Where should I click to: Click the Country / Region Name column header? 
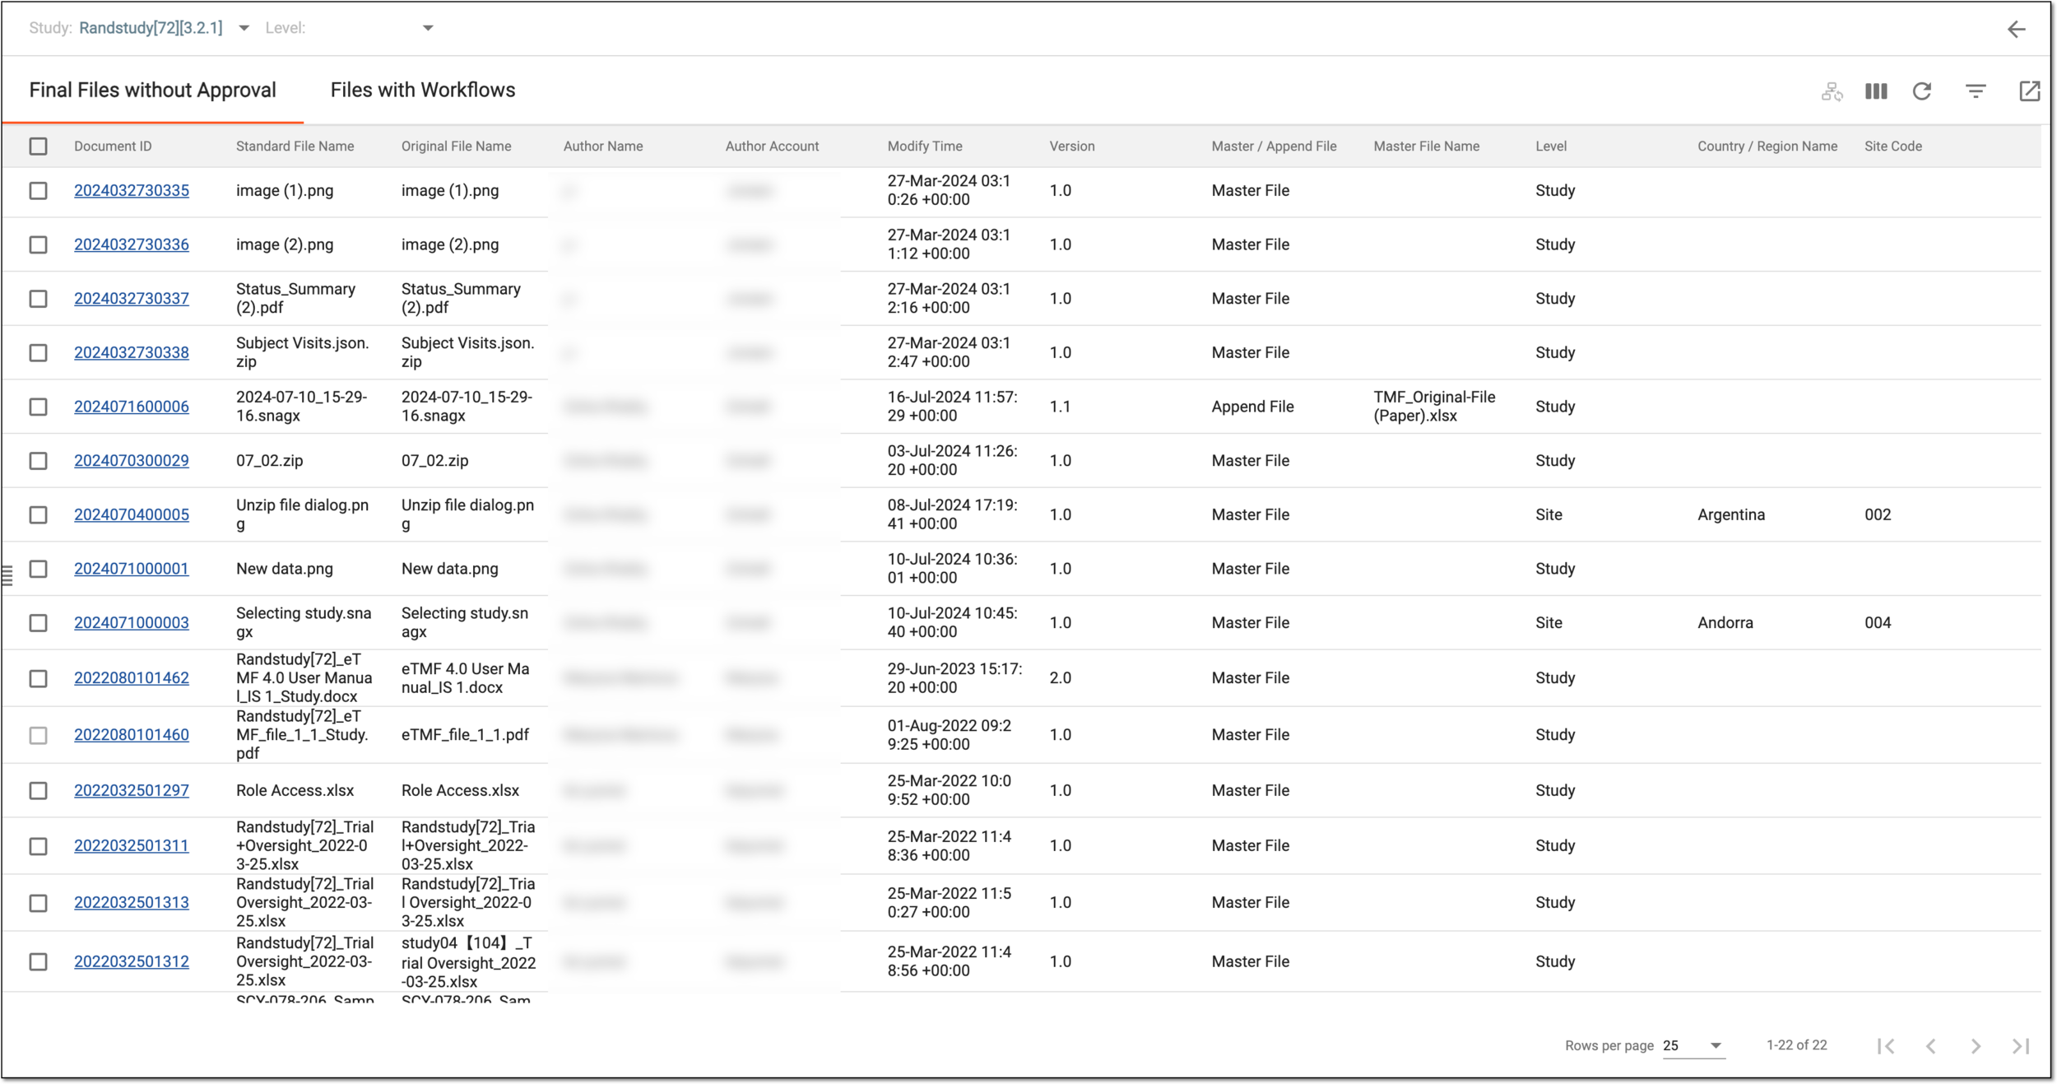point(1767,147)
